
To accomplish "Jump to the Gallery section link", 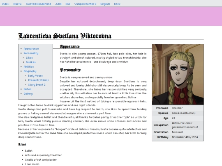I will (x=28, y=94).
